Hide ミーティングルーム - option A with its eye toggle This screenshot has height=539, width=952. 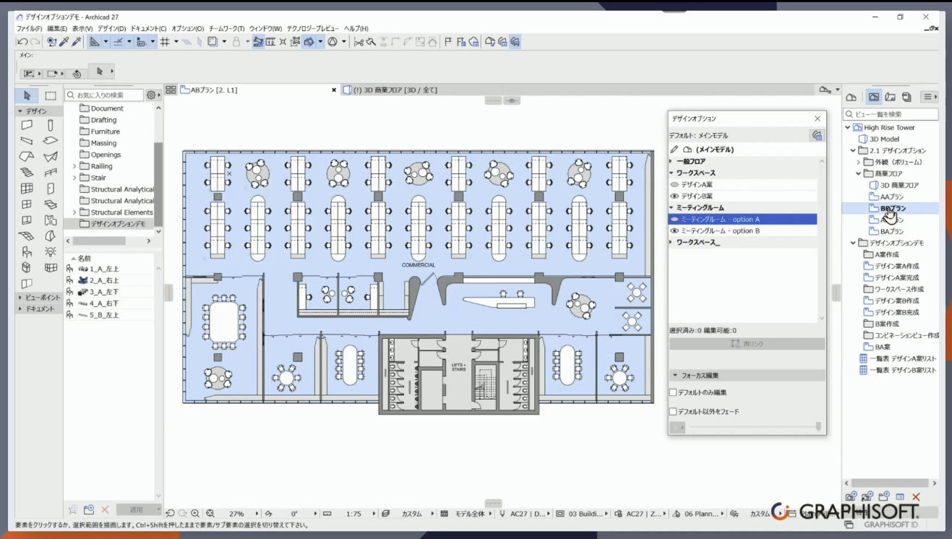click(674, 218)
